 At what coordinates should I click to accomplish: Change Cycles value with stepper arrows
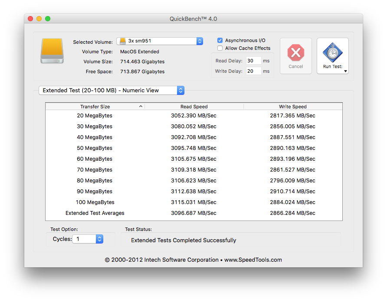(99, 239)
